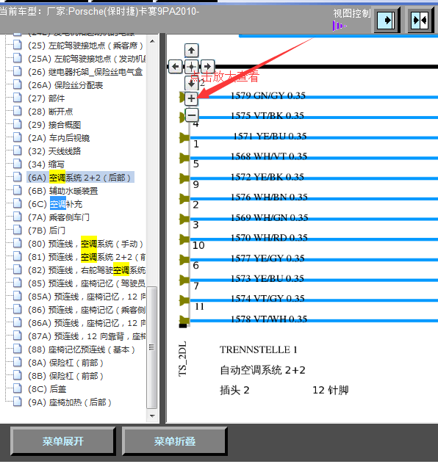Viewport: 438px width, 464px height.
Task: Click the TRENNSTELLE 1 connector title
Action: click(x=259, y=349)
